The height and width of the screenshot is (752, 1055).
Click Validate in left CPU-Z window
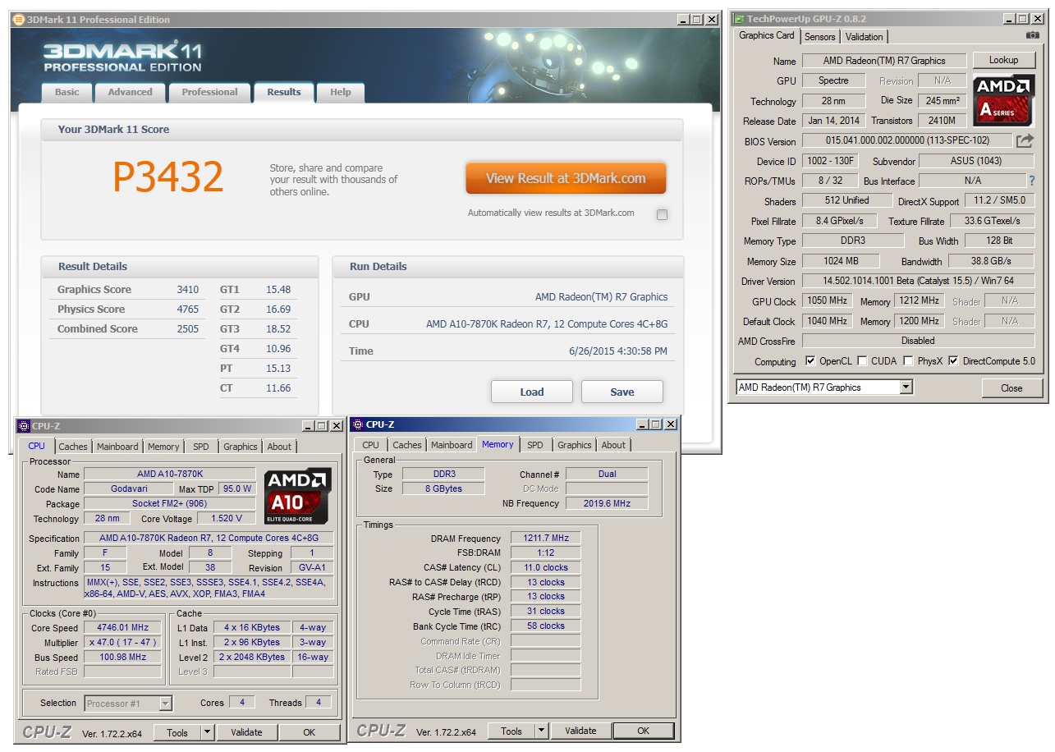[x=246, y=732]
